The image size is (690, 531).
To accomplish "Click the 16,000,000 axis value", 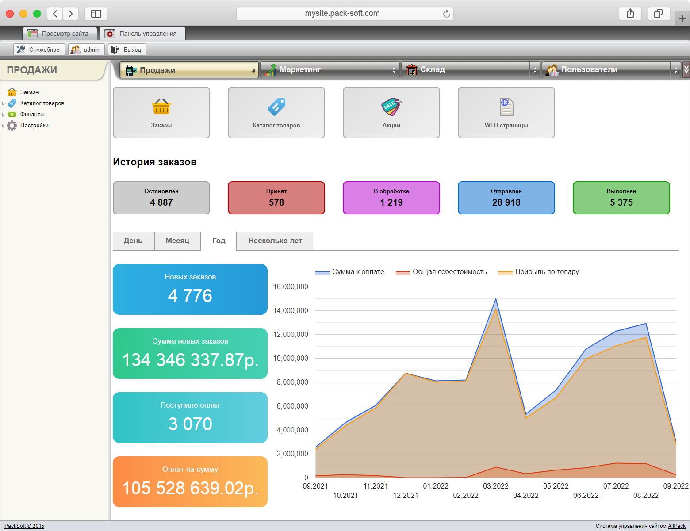I will (291, 287).
